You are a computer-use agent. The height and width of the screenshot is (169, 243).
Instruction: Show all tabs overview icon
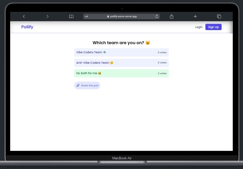tap(219, 17)
